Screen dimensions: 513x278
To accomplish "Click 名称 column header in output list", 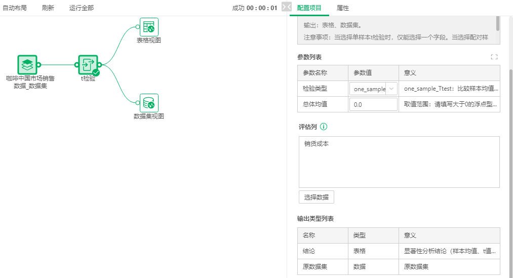I will (323, 235).
